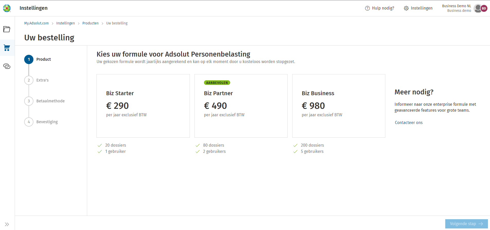Open Business Demo NL account dropdown
The image size is (490, 230).
pos(457,8)
